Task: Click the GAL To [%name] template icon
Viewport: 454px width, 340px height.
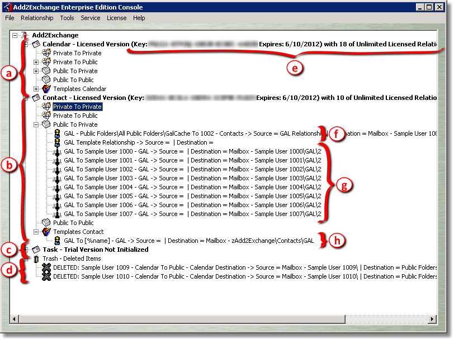Action: (x=58, y=241)
